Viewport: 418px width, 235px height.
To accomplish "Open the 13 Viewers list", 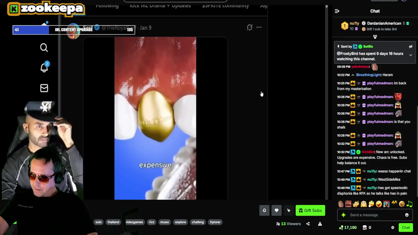I will tap(288, 224).
